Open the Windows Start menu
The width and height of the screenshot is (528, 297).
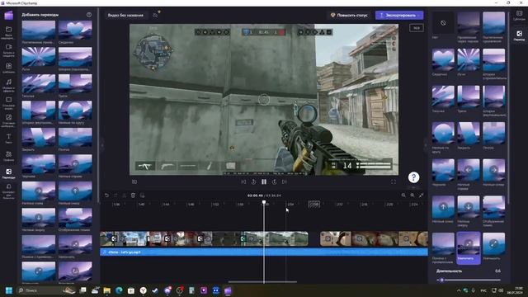[x=9, y=290]
